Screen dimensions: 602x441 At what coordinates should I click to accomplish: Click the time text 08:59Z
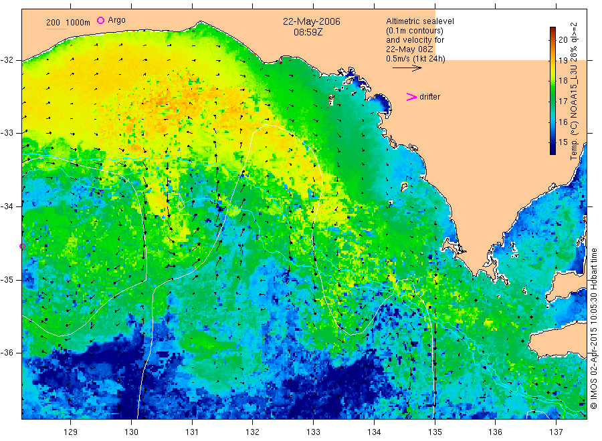(x=308, y=32)
